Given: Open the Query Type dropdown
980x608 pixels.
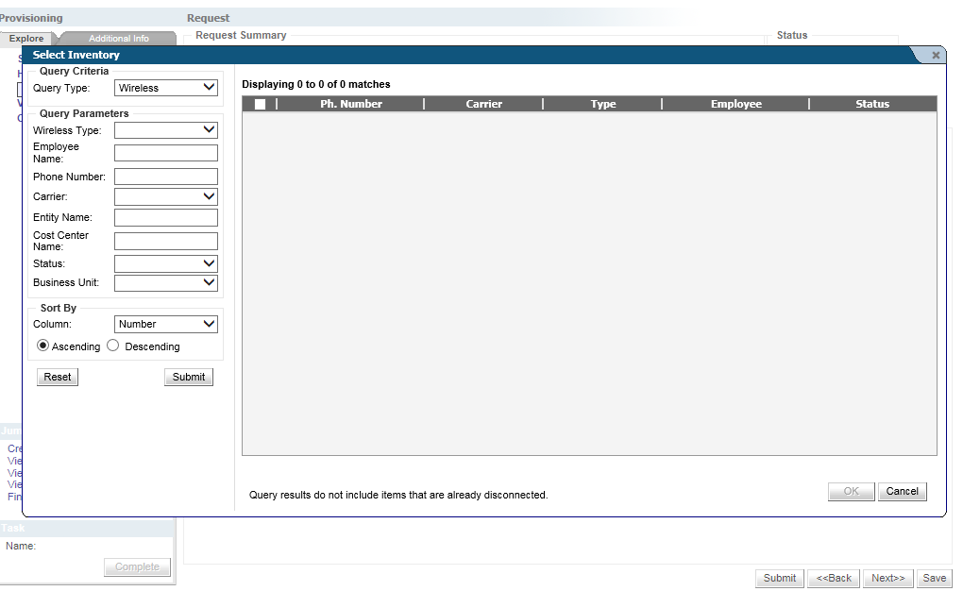Looking at the screenshot, I should click(x=165, y=88).
